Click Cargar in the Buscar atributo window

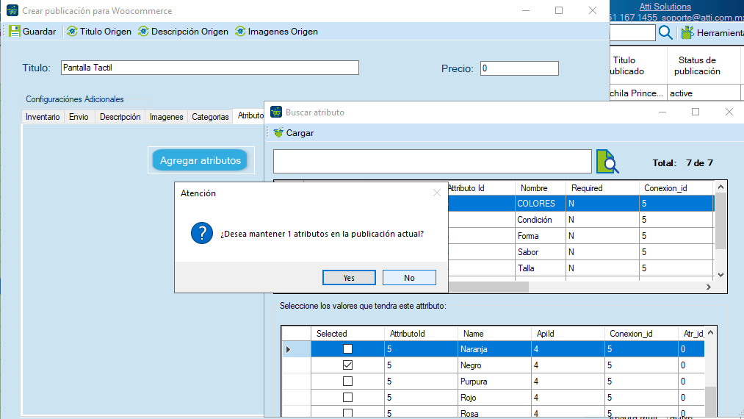click(294, 133)
